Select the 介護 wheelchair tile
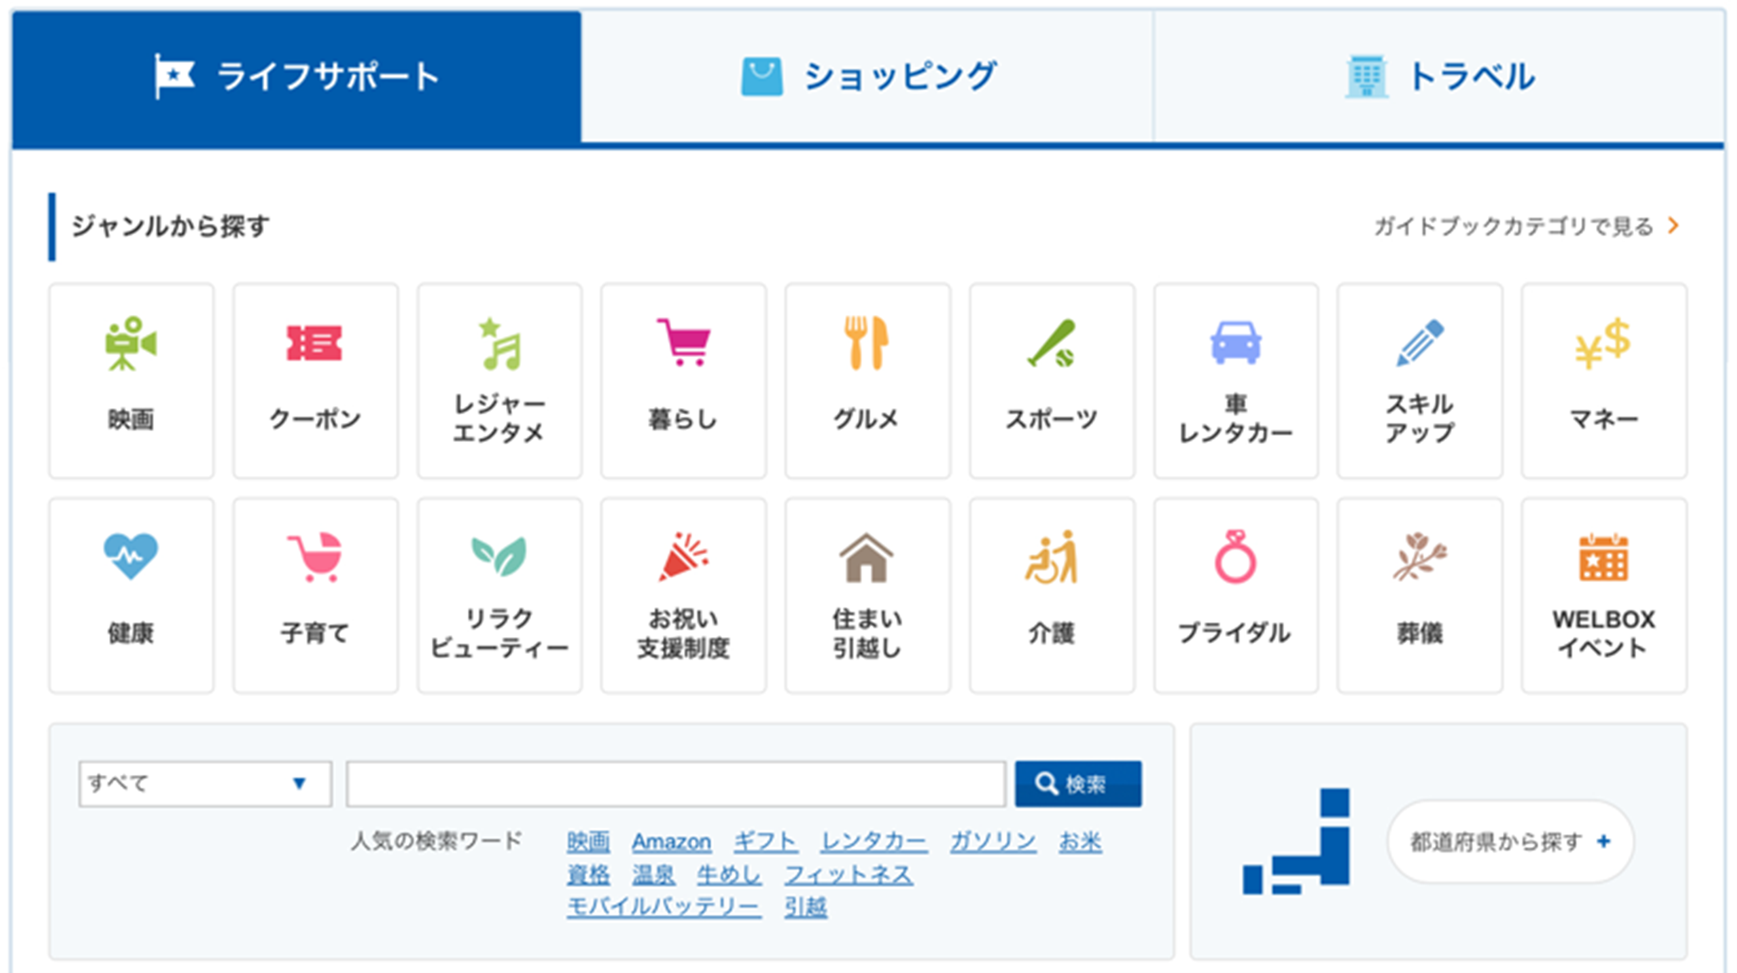 [x=1052, y=596]
